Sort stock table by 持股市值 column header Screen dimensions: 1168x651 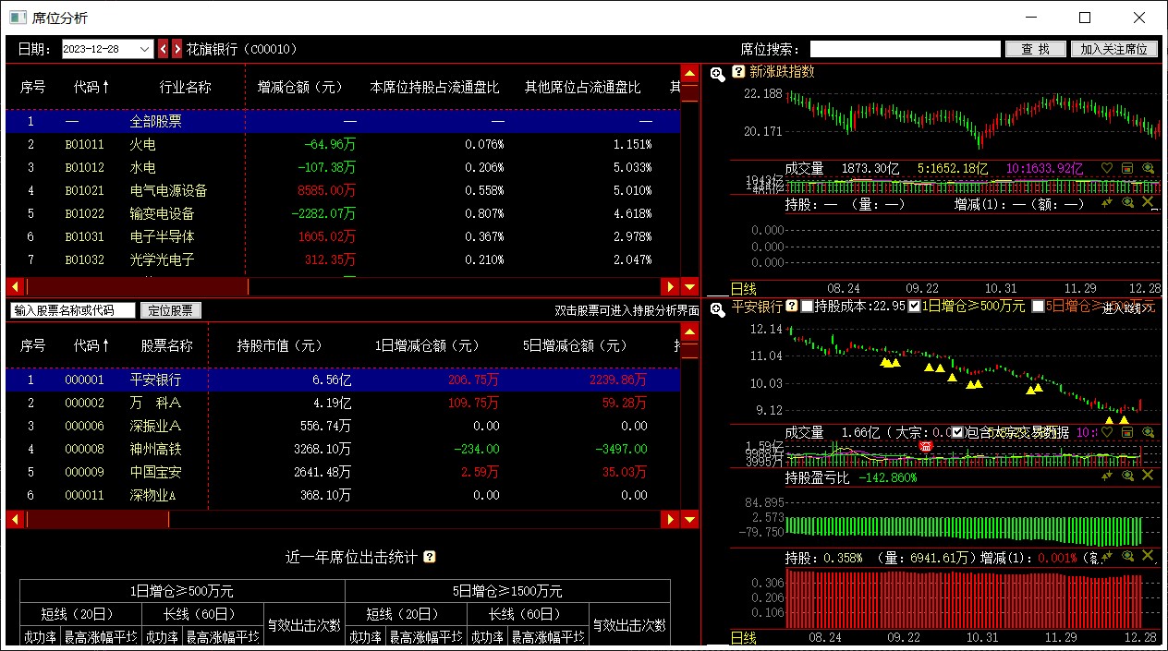coord(279,345)
